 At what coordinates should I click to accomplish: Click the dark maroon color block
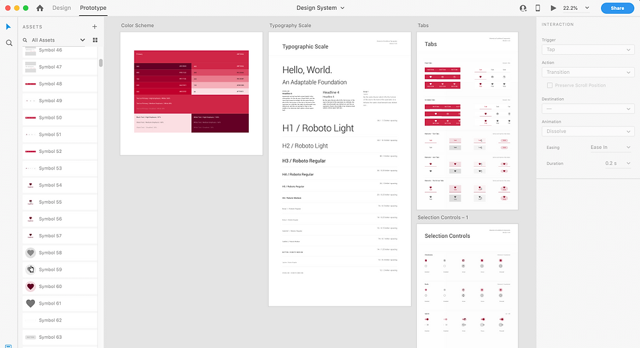click(x=220, y=123)
